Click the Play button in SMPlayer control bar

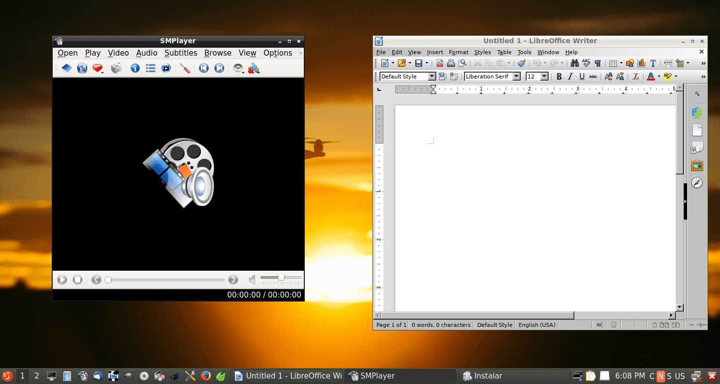[62, 280]
